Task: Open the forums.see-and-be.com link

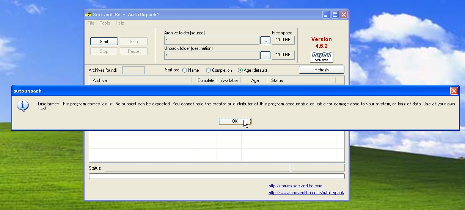Action: pyautogui.click(x=295, y=186)
